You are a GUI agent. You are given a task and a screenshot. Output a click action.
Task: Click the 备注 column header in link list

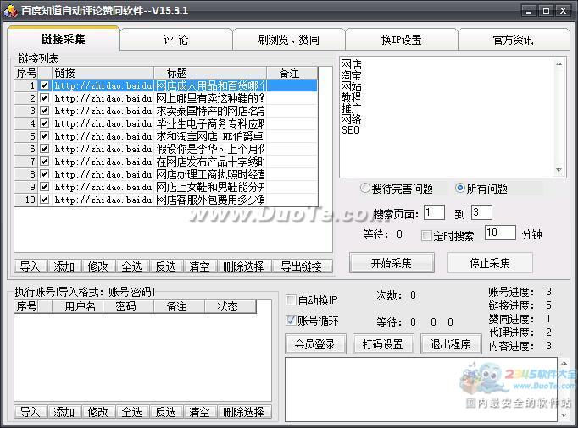pyautogui.click(x=292, y=73)
